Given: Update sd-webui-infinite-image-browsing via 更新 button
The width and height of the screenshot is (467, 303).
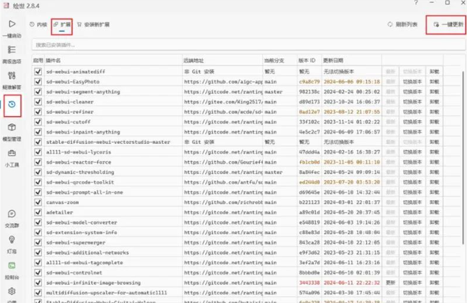Looking at the screenshot, I should (390, 282).
